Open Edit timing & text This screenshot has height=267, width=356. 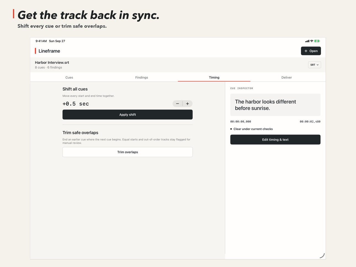coord(275,140)
